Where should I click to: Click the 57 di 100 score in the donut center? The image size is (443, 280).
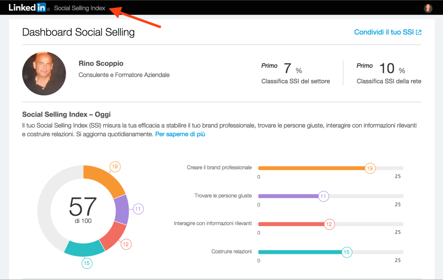click(83, 210)
